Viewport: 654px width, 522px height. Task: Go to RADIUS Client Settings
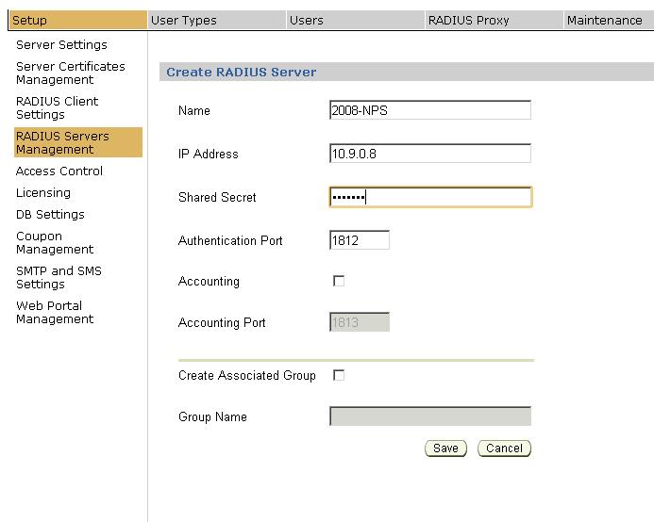[58, 108]
